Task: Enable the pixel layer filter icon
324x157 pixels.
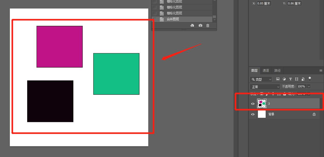Action: (278, 79)
